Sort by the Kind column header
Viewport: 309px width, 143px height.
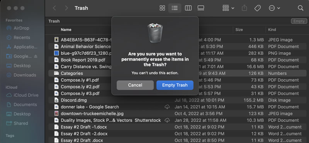(272, 30)
